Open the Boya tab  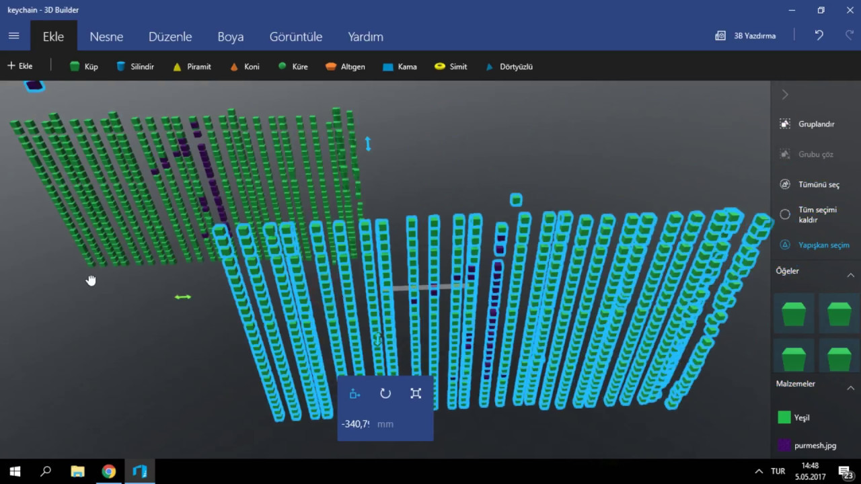click(230, 37)
